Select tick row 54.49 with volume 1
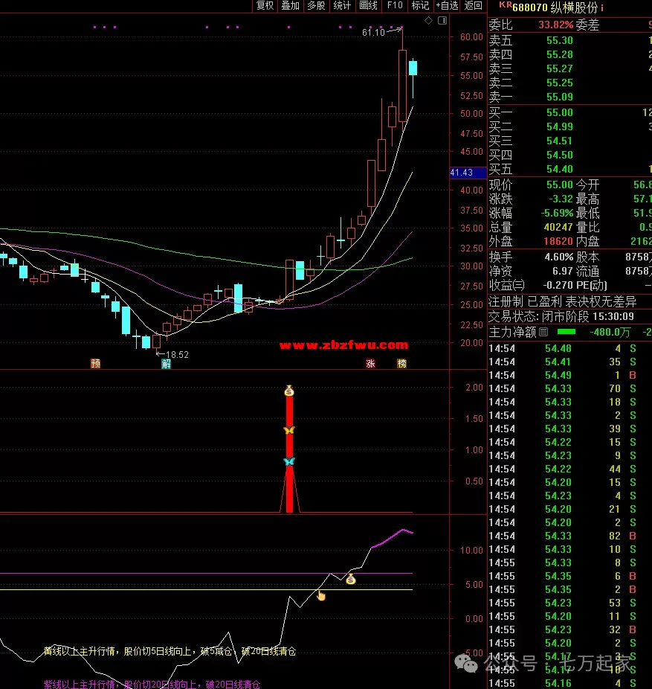 [x=570, y=375]
